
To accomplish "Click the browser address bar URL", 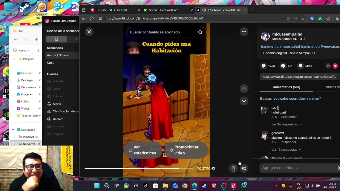I will 154,18.
